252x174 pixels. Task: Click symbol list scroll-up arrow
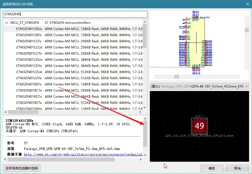click(x=145, y=22)
